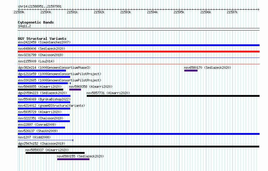Screen dimensions: 268x171
Task: Click the chr14:21588951..21597991 coordinates label
Action: tap(40, 6)
